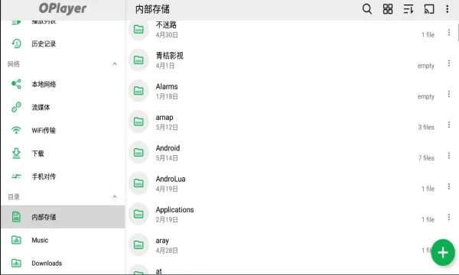Open the AndroLua folder
The height and width of the screenshot is (275, 459).
tap(291, 183)
